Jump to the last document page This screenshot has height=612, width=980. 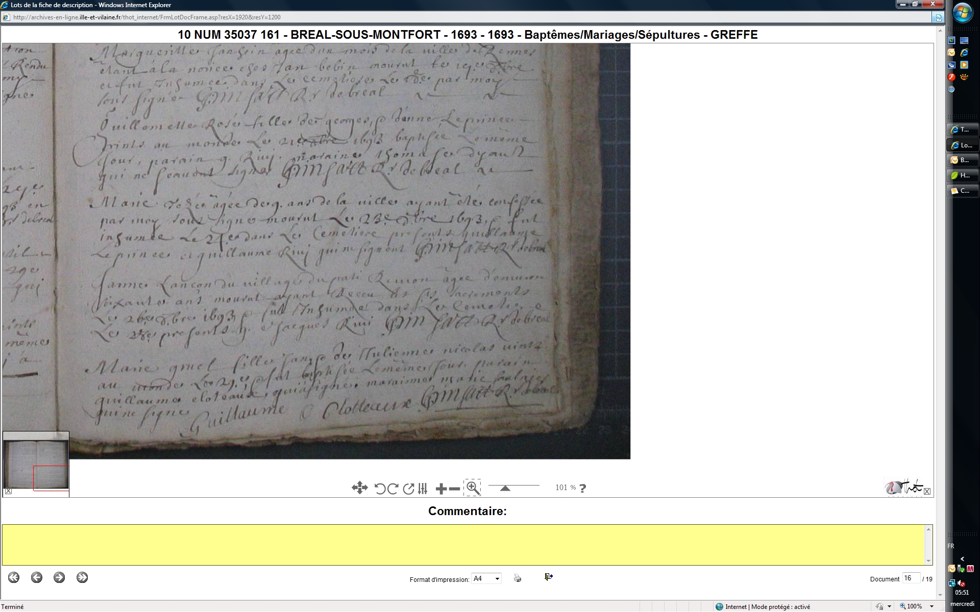pyautogui.click(x=82, y=577)
